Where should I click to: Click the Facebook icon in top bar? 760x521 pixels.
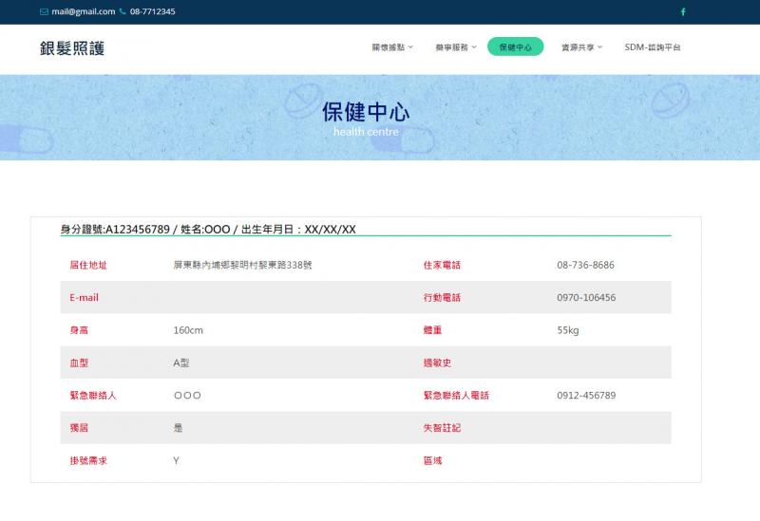[683, 12]
